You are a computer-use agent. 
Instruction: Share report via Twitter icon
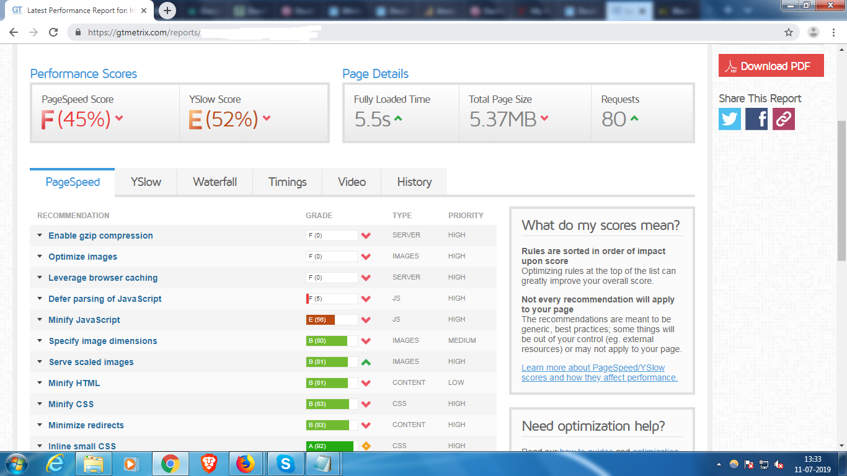pos(730,119)
